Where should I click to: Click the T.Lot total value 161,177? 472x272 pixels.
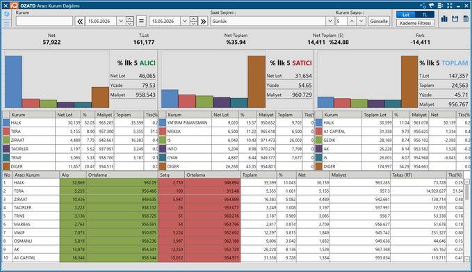(x=144, y=42)
